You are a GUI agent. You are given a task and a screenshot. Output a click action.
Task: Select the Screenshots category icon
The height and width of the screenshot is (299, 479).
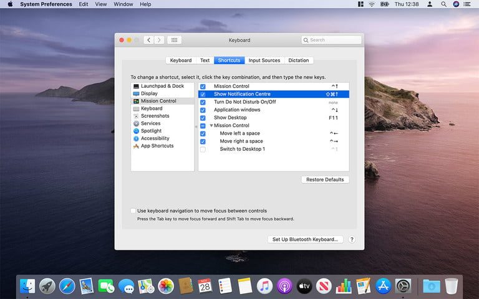pos(136,116)
